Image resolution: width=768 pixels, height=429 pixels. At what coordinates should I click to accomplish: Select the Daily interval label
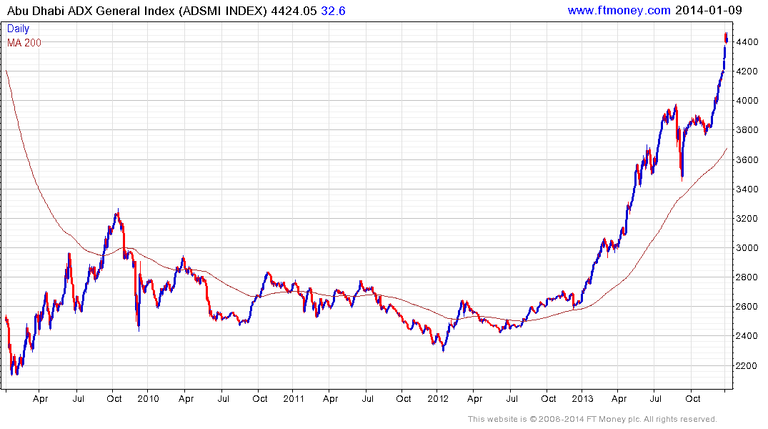tap(19, 29)
